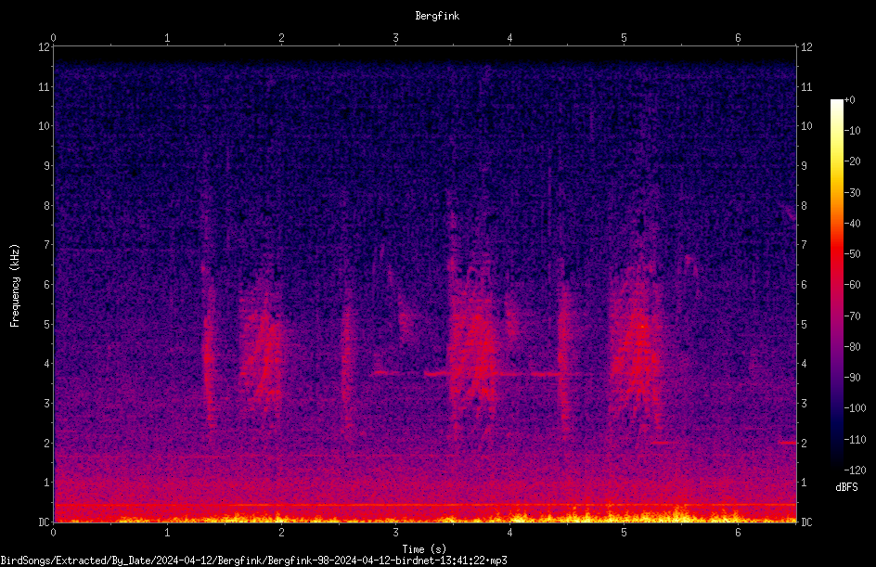876x567 pixels.
Task: Click the short 2 kHz tone at the right edge
Action: point(787,443)
